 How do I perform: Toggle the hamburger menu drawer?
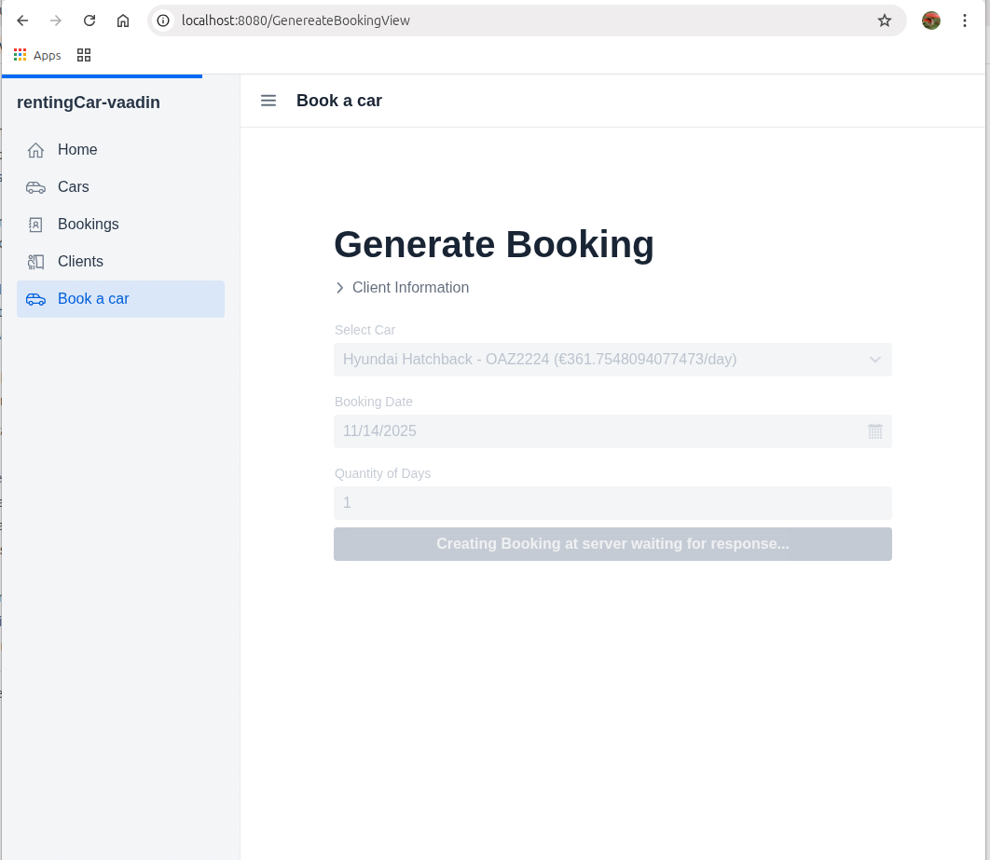(x=268, y=101)
